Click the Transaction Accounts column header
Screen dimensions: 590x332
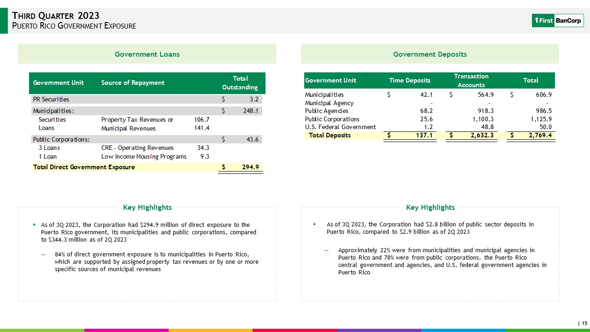pos(471,80)
